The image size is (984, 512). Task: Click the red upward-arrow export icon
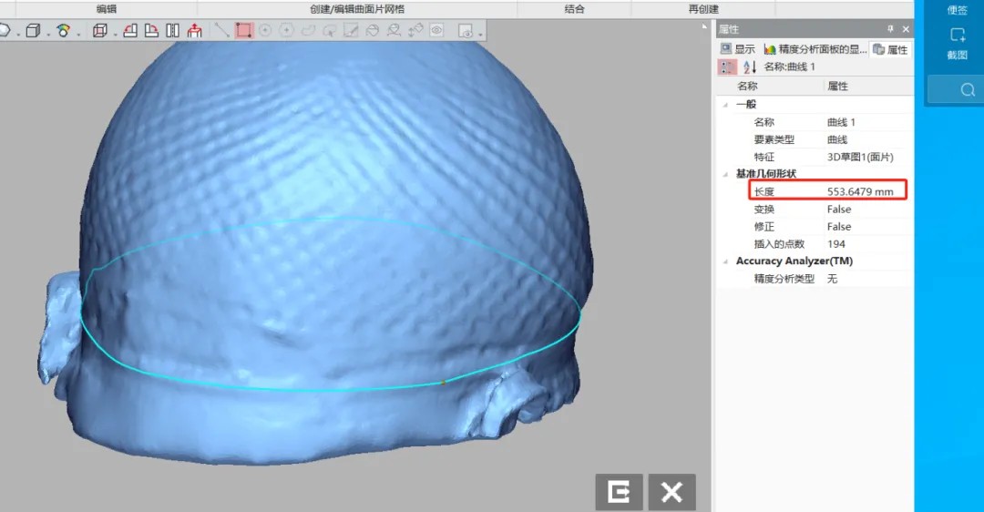pos(194,30)
